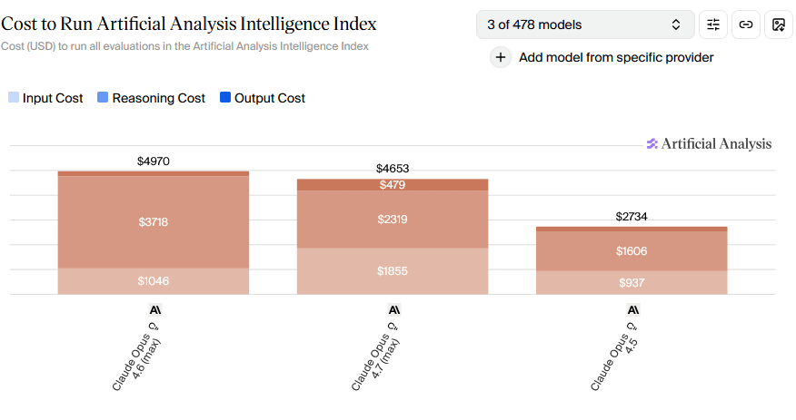Click the $1855 input cost bar segment
796x420 pixels.
point(393,271)
